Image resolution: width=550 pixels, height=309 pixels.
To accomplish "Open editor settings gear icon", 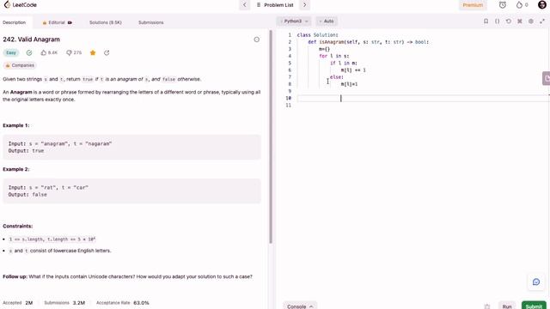I will pos(531,21).
